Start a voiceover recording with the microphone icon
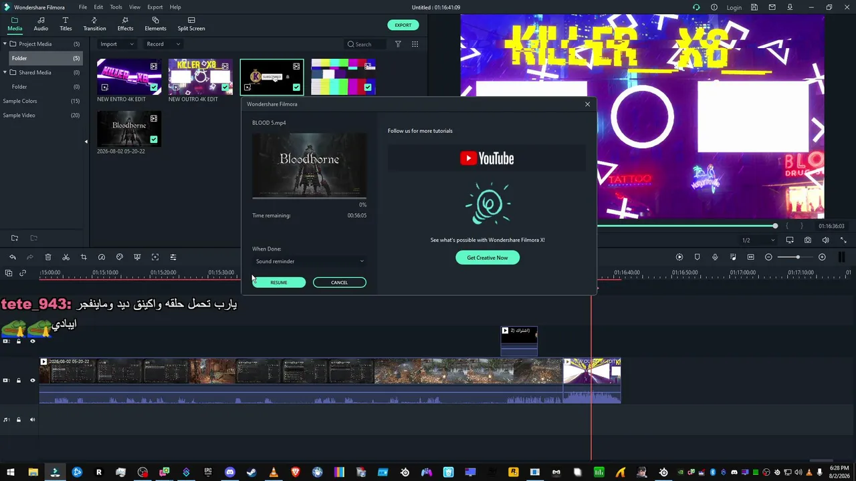Image resolution: width=856 pixels, height=481 pixels. click(x=715, y=257)
